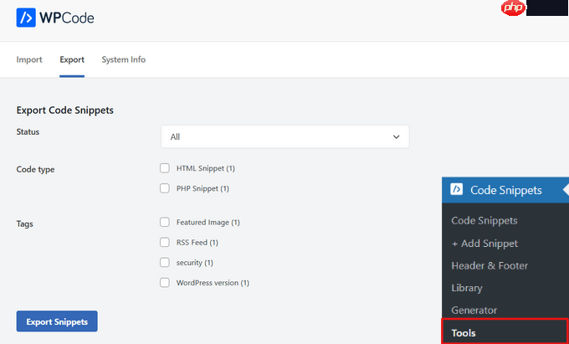The image size is (569, 344).
Task: Click the Code Snippets sidebar menu icon
Action: click(x=457, y=190)
